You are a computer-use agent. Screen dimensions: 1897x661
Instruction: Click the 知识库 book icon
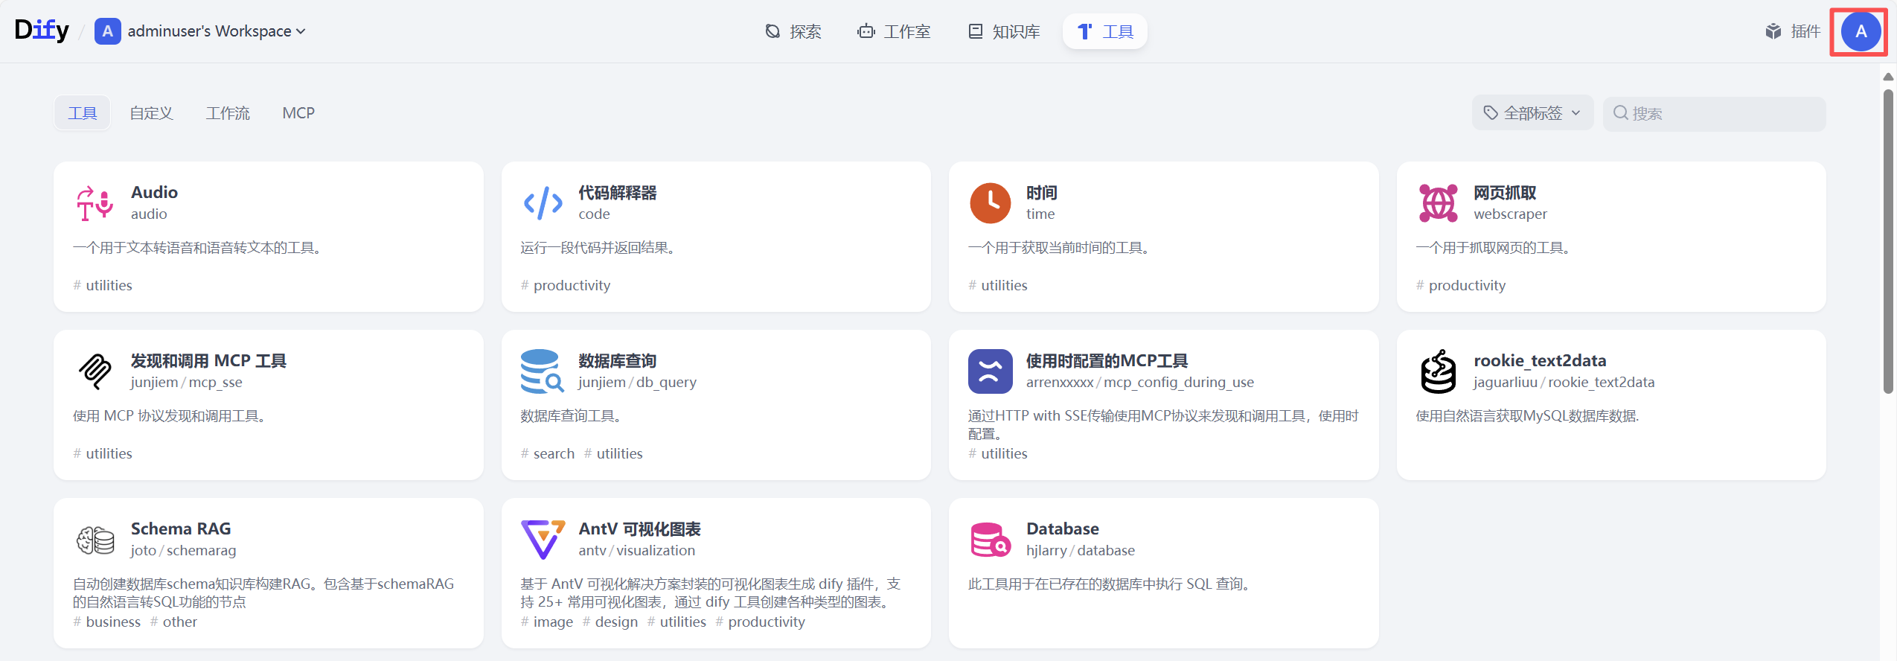pos(975,31)
